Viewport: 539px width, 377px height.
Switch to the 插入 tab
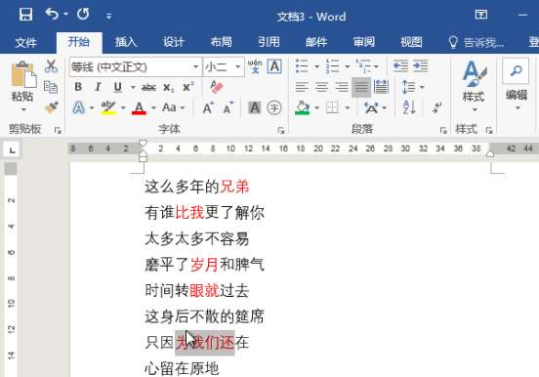click(x=126, y=42)
